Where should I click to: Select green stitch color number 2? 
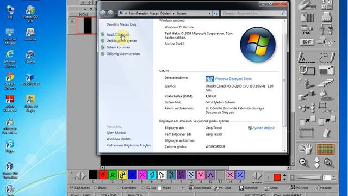[x=113, y=175]
